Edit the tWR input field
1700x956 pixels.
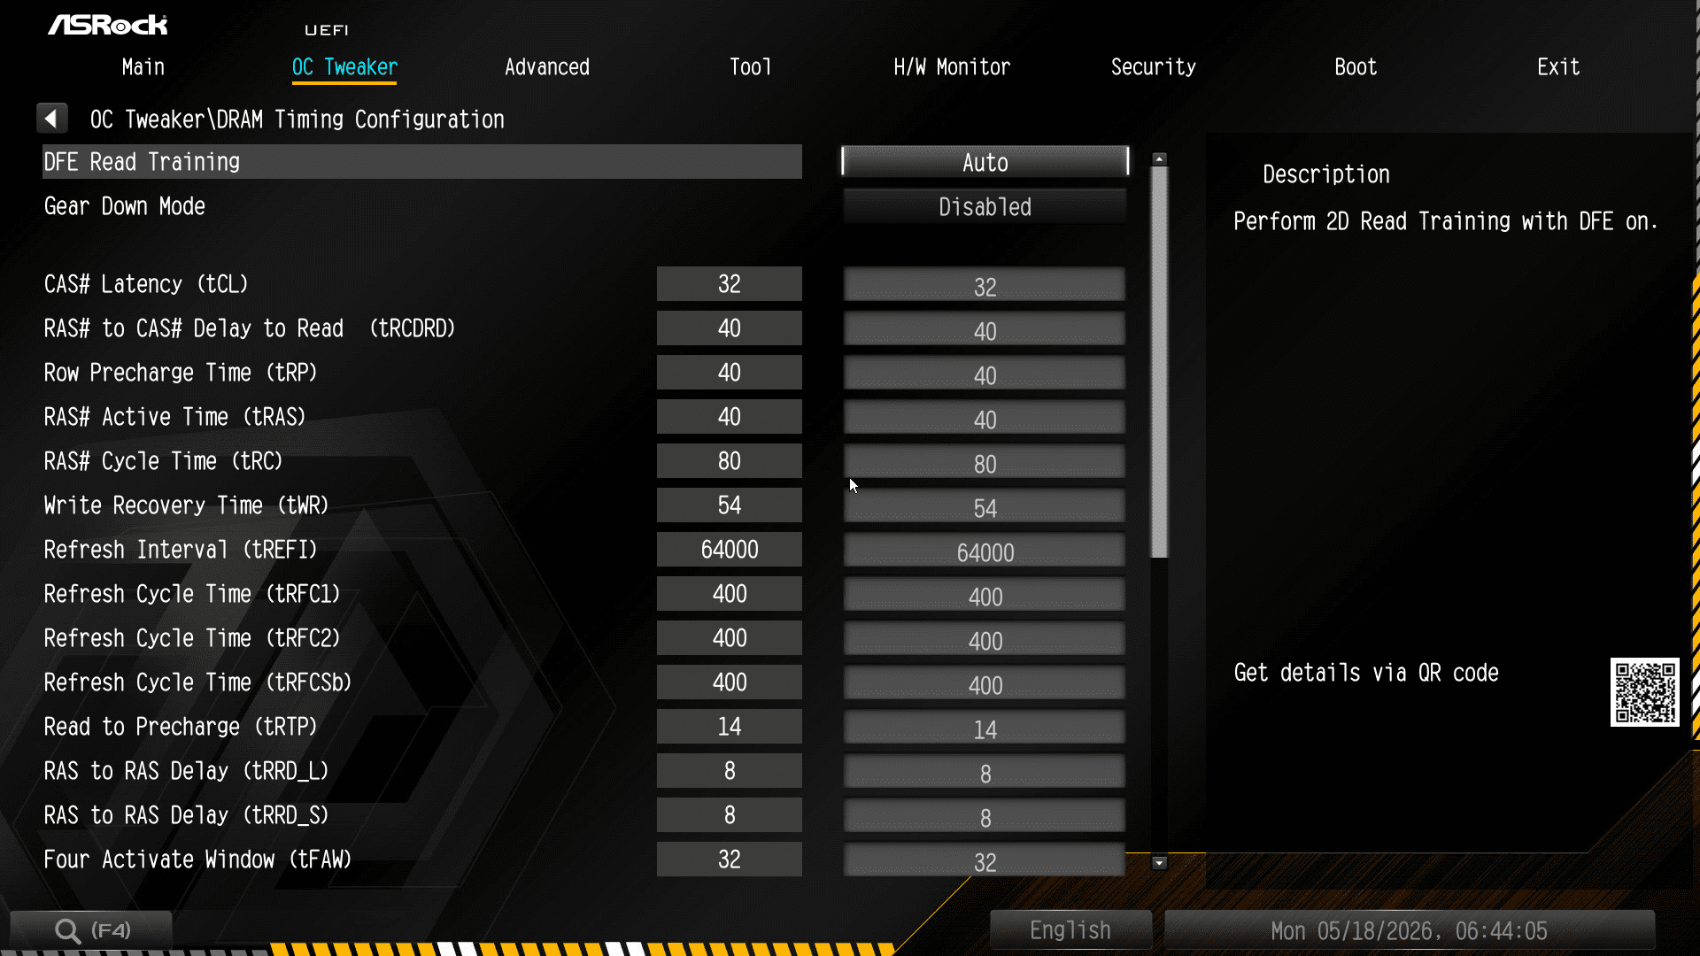click(985, 506)
